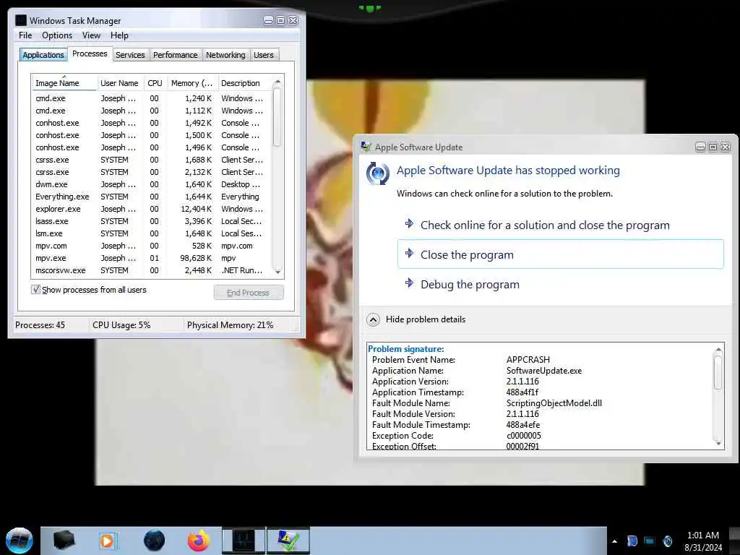
Task: Select the mpv.exe process row
Action: click(x=152, y=258)
